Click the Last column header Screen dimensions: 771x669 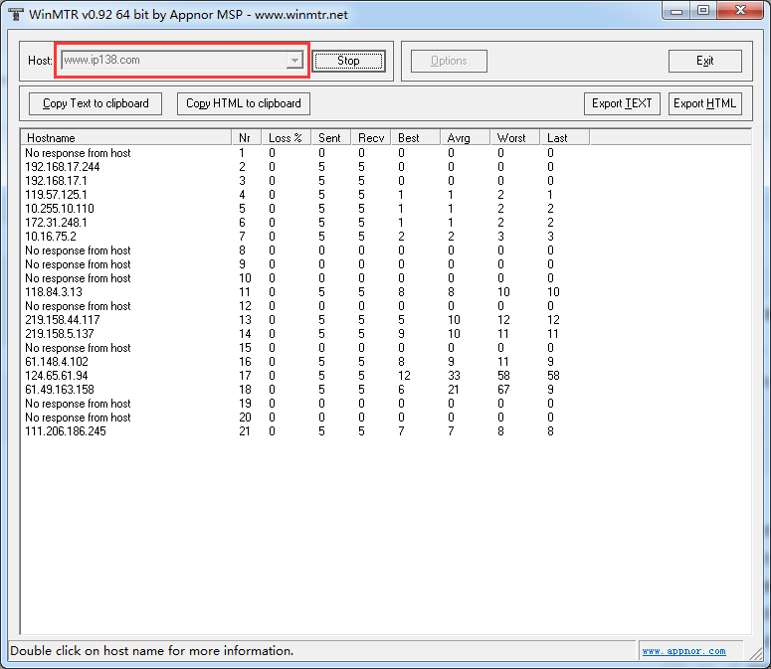[x=564, y=138]
